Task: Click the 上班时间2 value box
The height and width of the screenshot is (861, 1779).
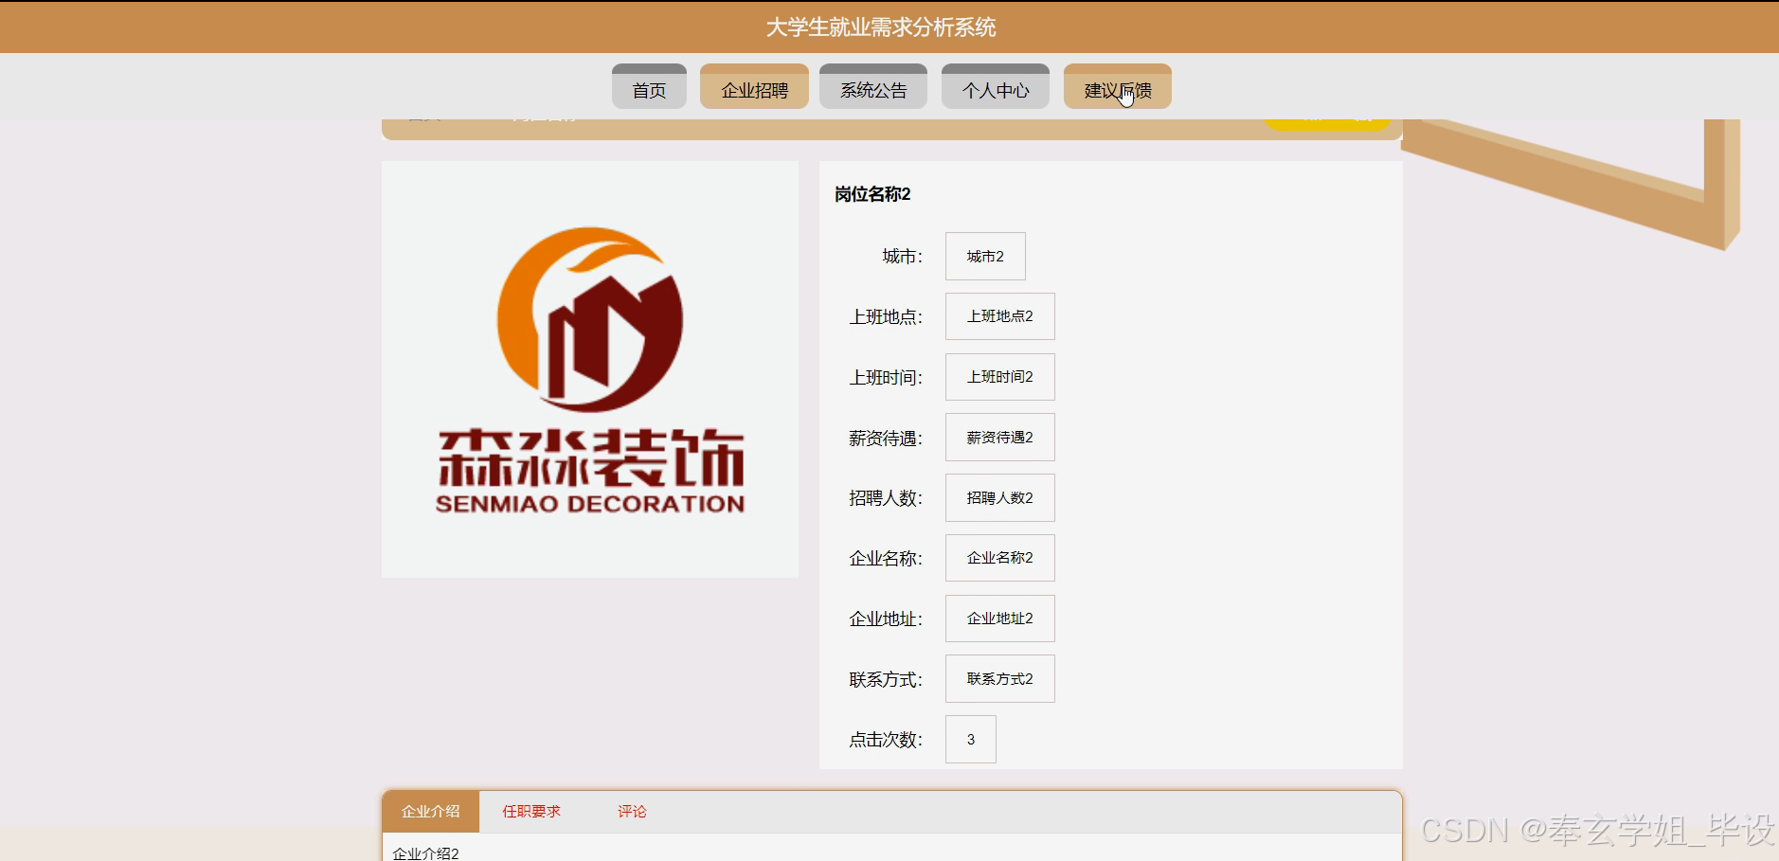Action: click(x=1000, y=377)
